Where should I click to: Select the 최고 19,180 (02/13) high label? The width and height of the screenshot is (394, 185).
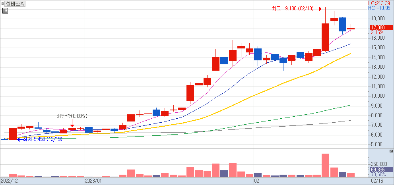tap(293, 9)
